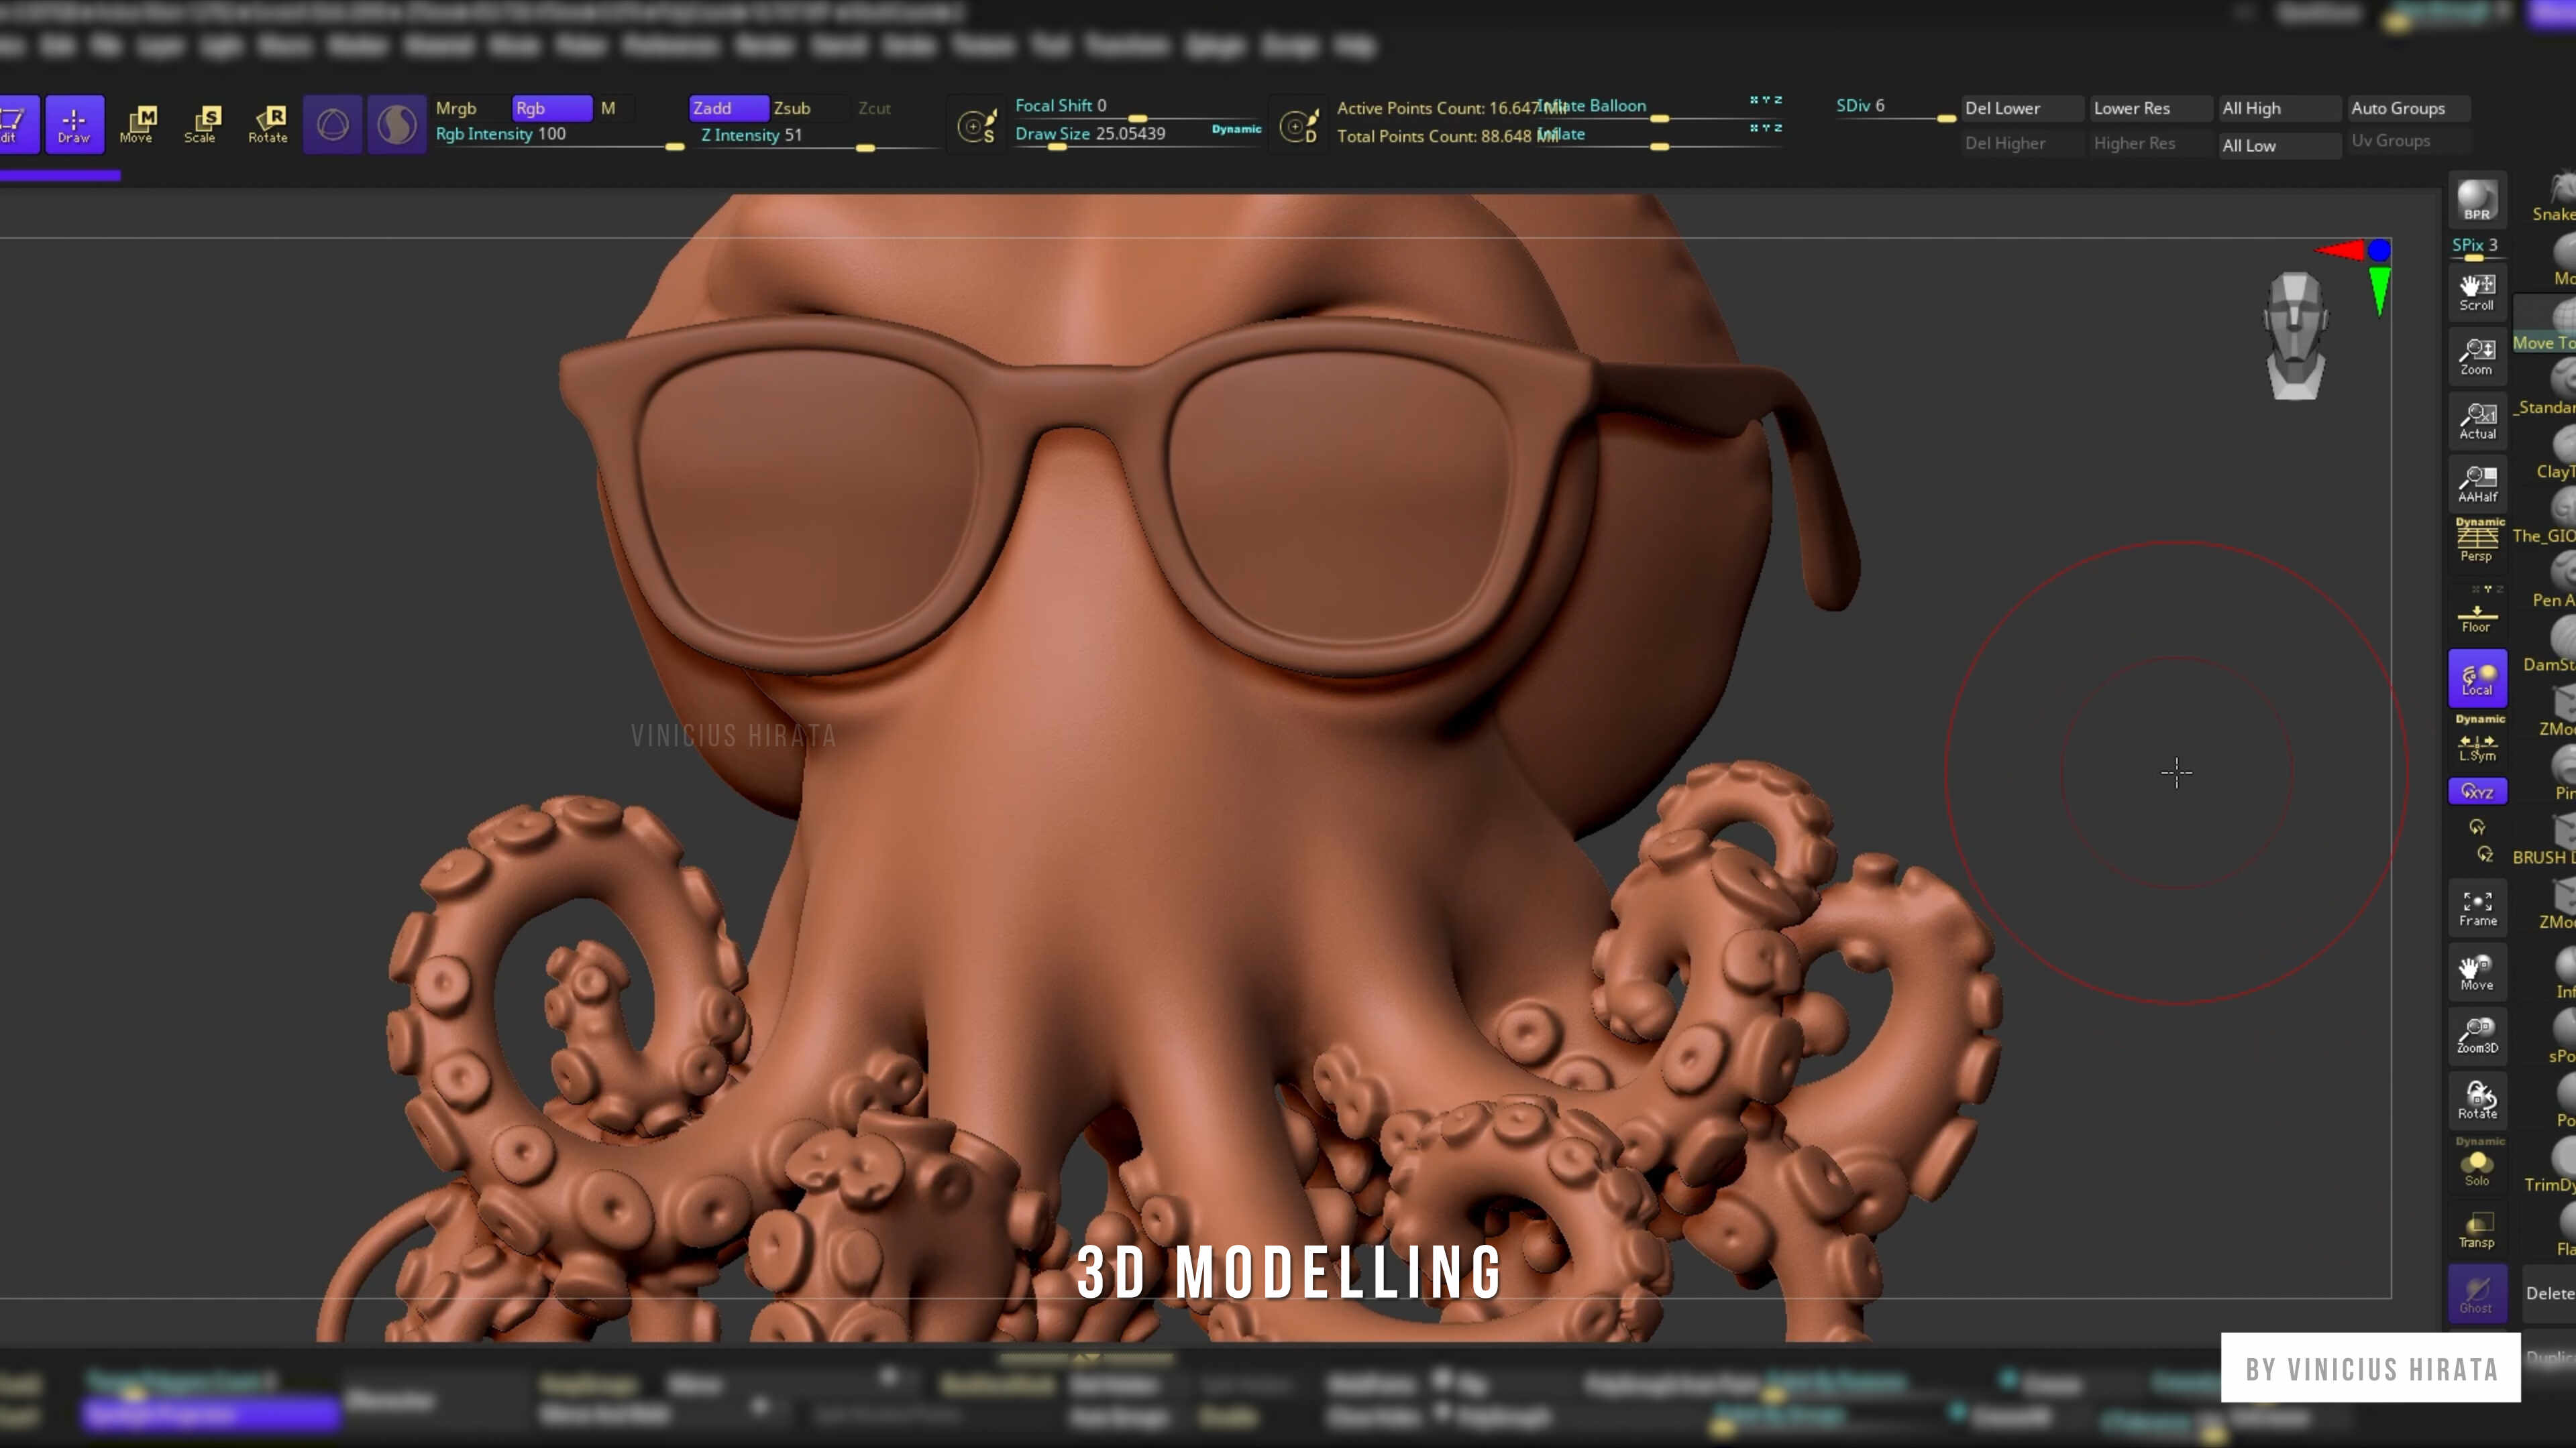Toggle Transp transparency mode

[x=2477, y=1229]
